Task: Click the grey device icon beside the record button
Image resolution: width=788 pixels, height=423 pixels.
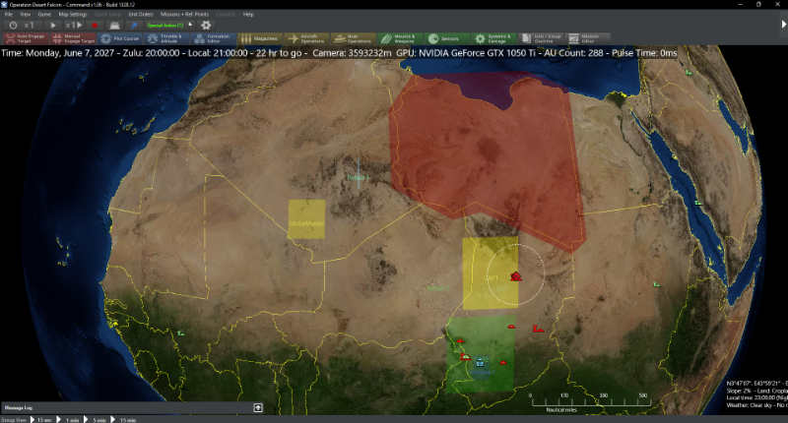Action: pos(114,26)
